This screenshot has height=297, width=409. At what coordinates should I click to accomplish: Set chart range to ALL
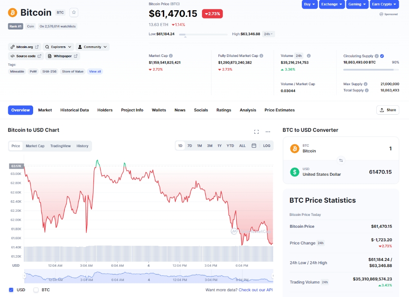[242, 145]
